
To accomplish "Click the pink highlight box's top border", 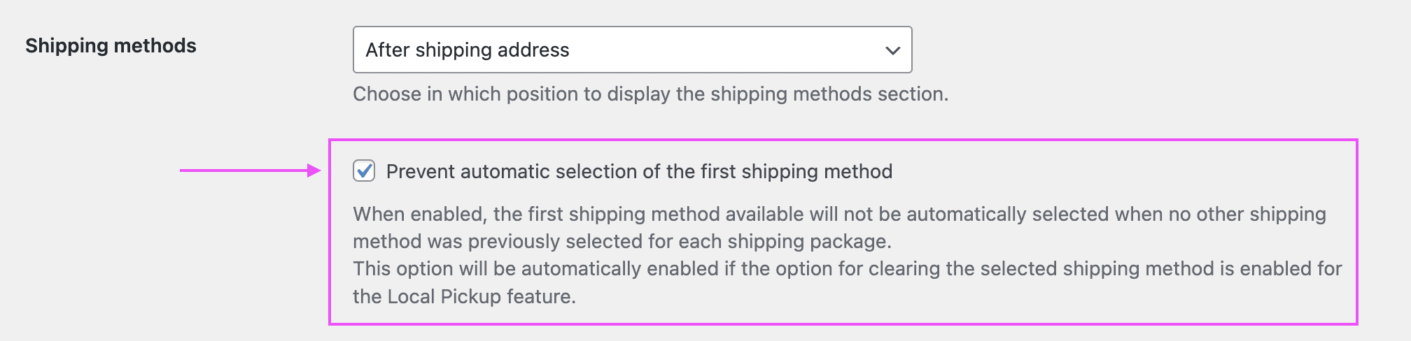I will coord(843,140).
